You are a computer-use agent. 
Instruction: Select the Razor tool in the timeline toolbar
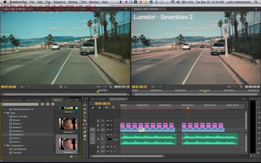point(85,120)
